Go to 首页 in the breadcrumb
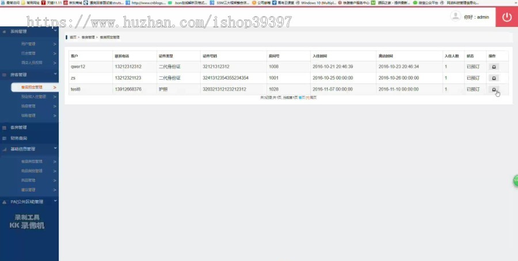518x261 pixels. pyautogui.click(x=73, y=37)
